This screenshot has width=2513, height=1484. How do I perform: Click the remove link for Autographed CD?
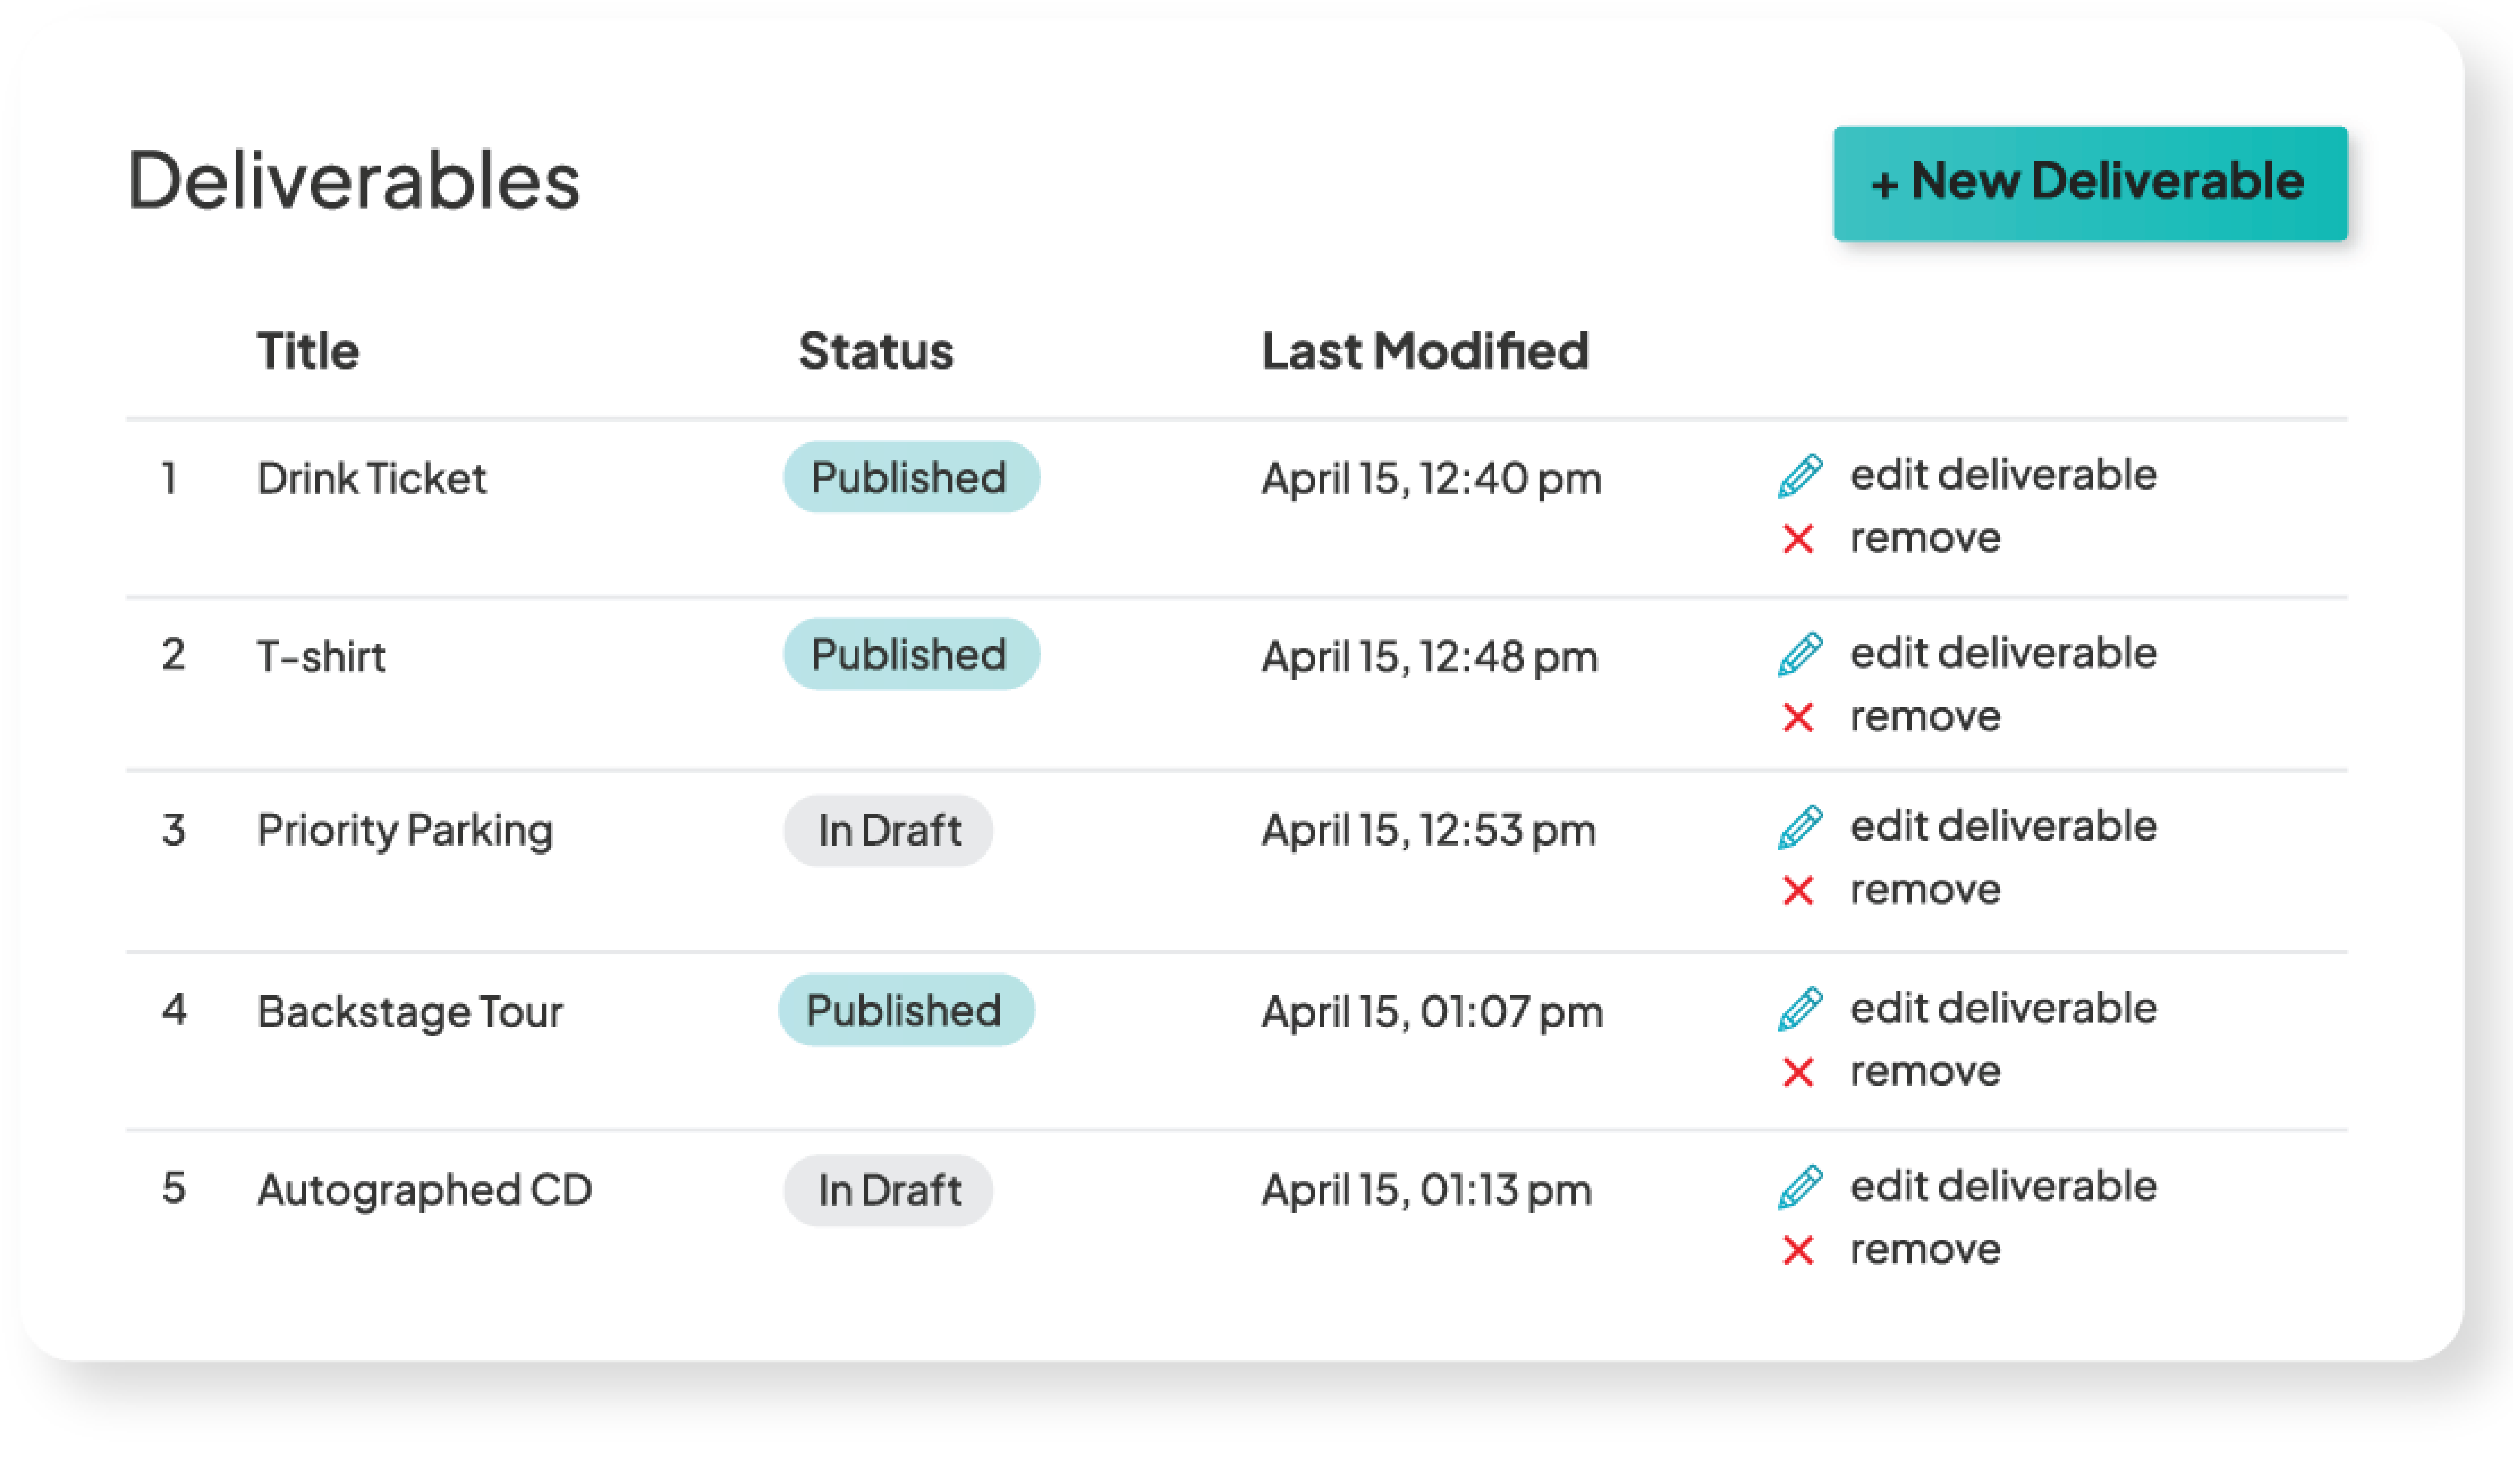tap(1925, 1249)
